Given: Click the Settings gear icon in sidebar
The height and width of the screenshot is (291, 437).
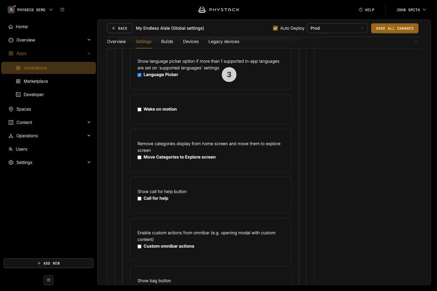Looking at the screenshot, I should [x=11, y=162].
